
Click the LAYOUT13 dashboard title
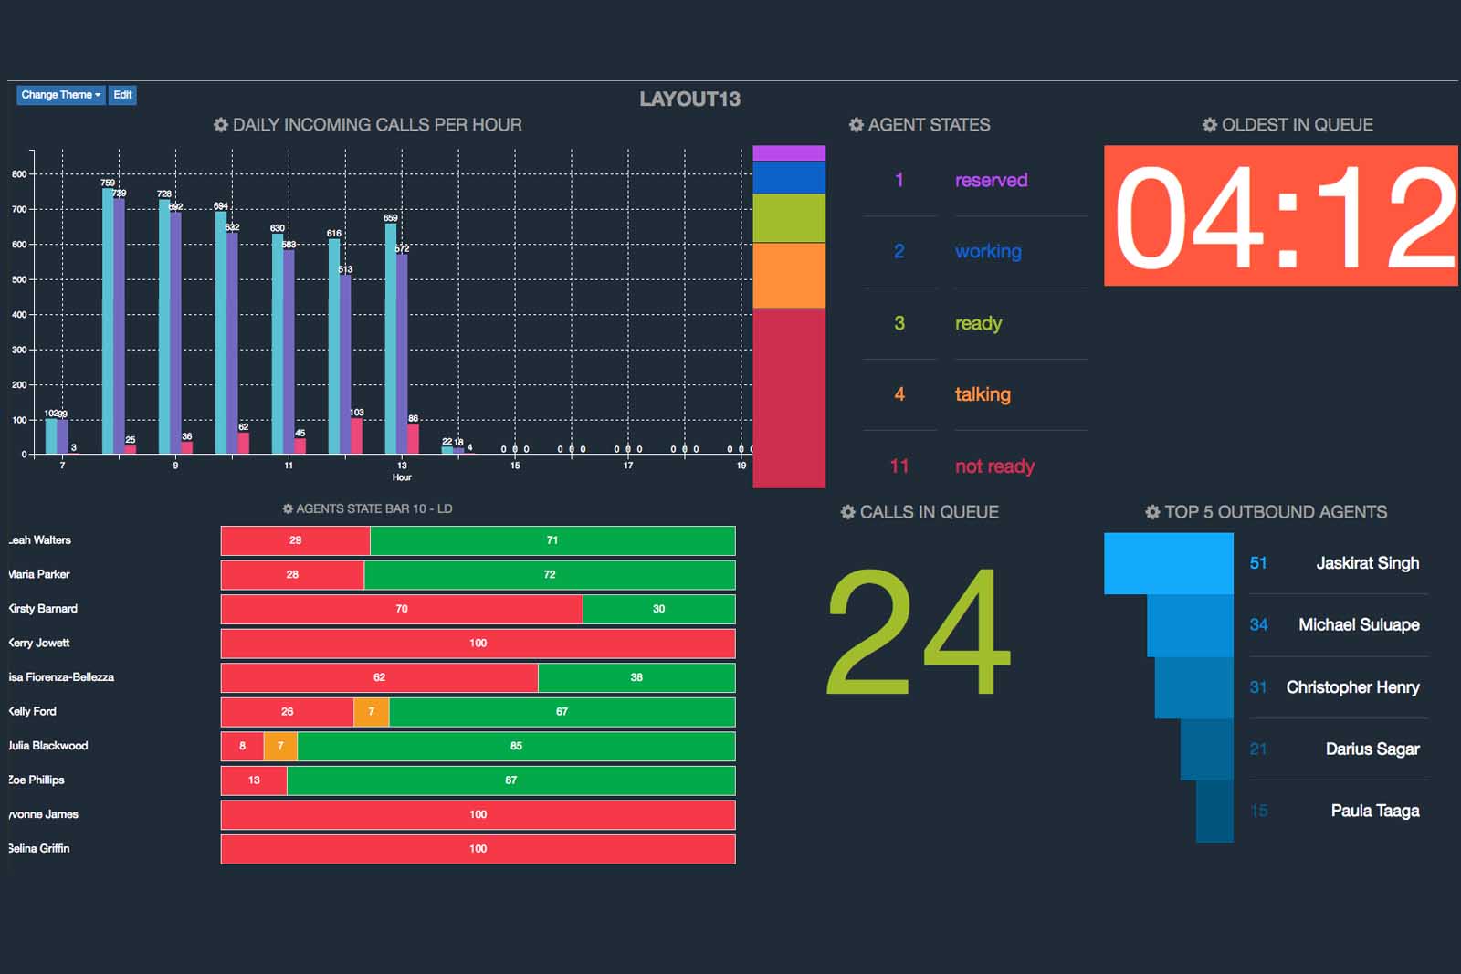click(689, 99)
